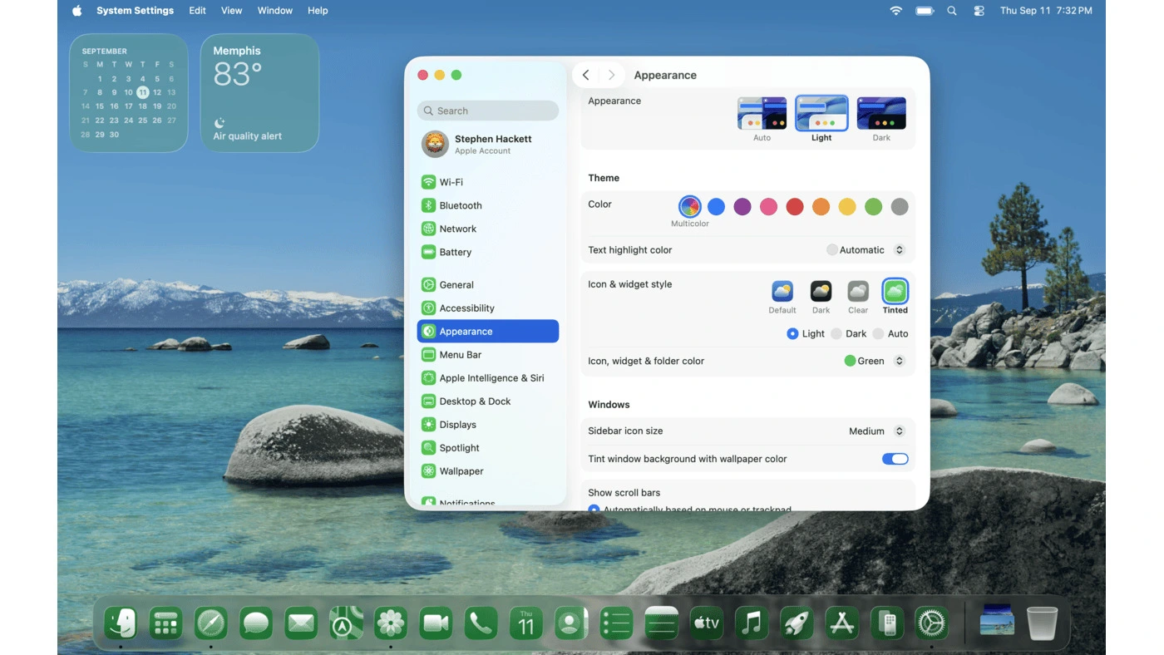Open Finder from the Dock
This screenshot has width=1164, height=655.
(x=121, y=623)
